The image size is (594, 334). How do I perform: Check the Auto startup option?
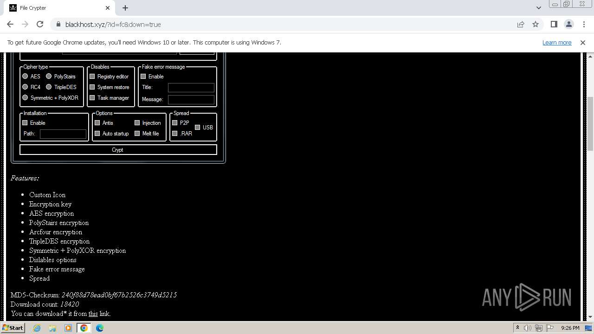[97, 133]
